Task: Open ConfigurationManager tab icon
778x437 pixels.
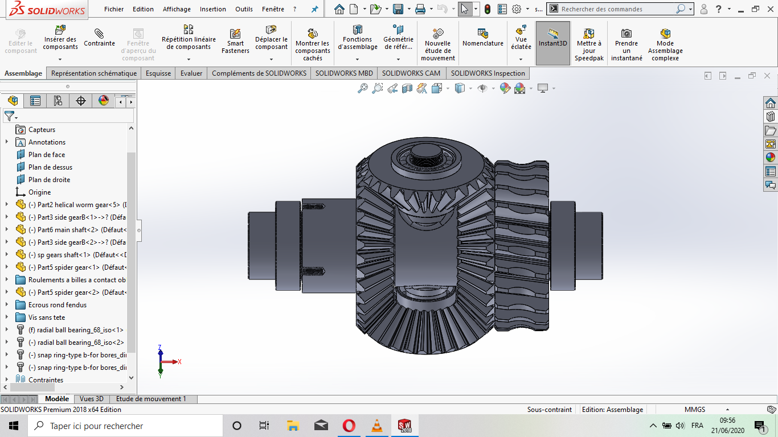Action: [x=58, y=101]
